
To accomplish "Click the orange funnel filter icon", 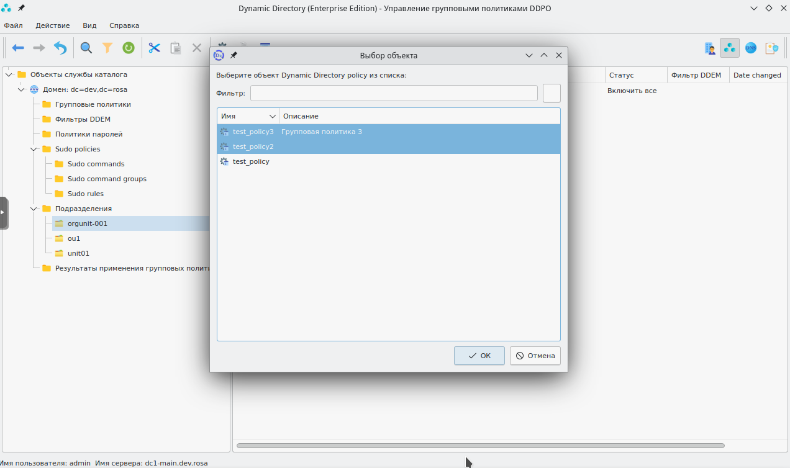I will coord(107,48).
